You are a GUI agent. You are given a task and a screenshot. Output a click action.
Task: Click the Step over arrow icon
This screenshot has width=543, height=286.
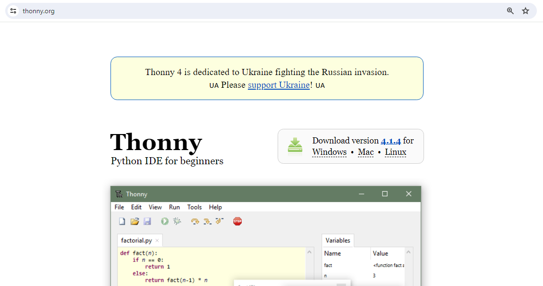[195, 221]
